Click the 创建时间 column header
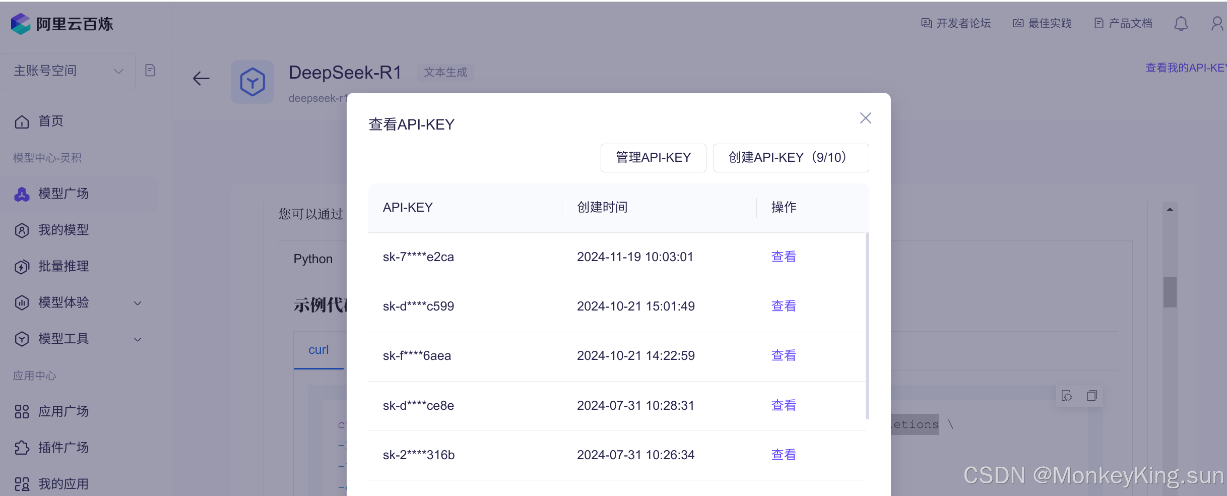The height and width of the screenshot is (496, 1227). click(602, 207)
